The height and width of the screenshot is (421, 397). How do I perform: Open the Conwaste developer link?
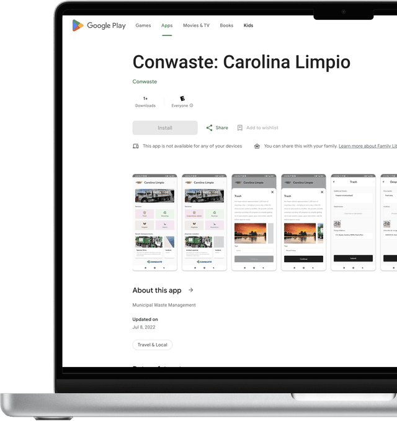pos(145,81)
